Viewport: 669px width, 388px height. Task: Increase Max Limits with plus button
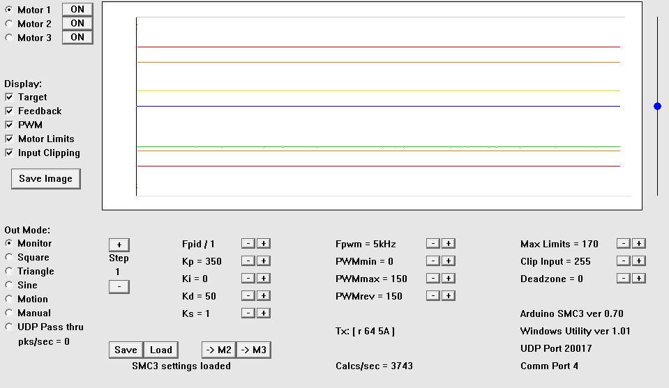click(x=639, y=244)
